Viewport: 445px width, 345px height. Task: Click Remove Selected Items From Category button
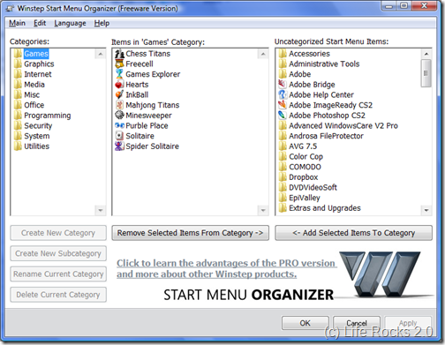(190, 233)
